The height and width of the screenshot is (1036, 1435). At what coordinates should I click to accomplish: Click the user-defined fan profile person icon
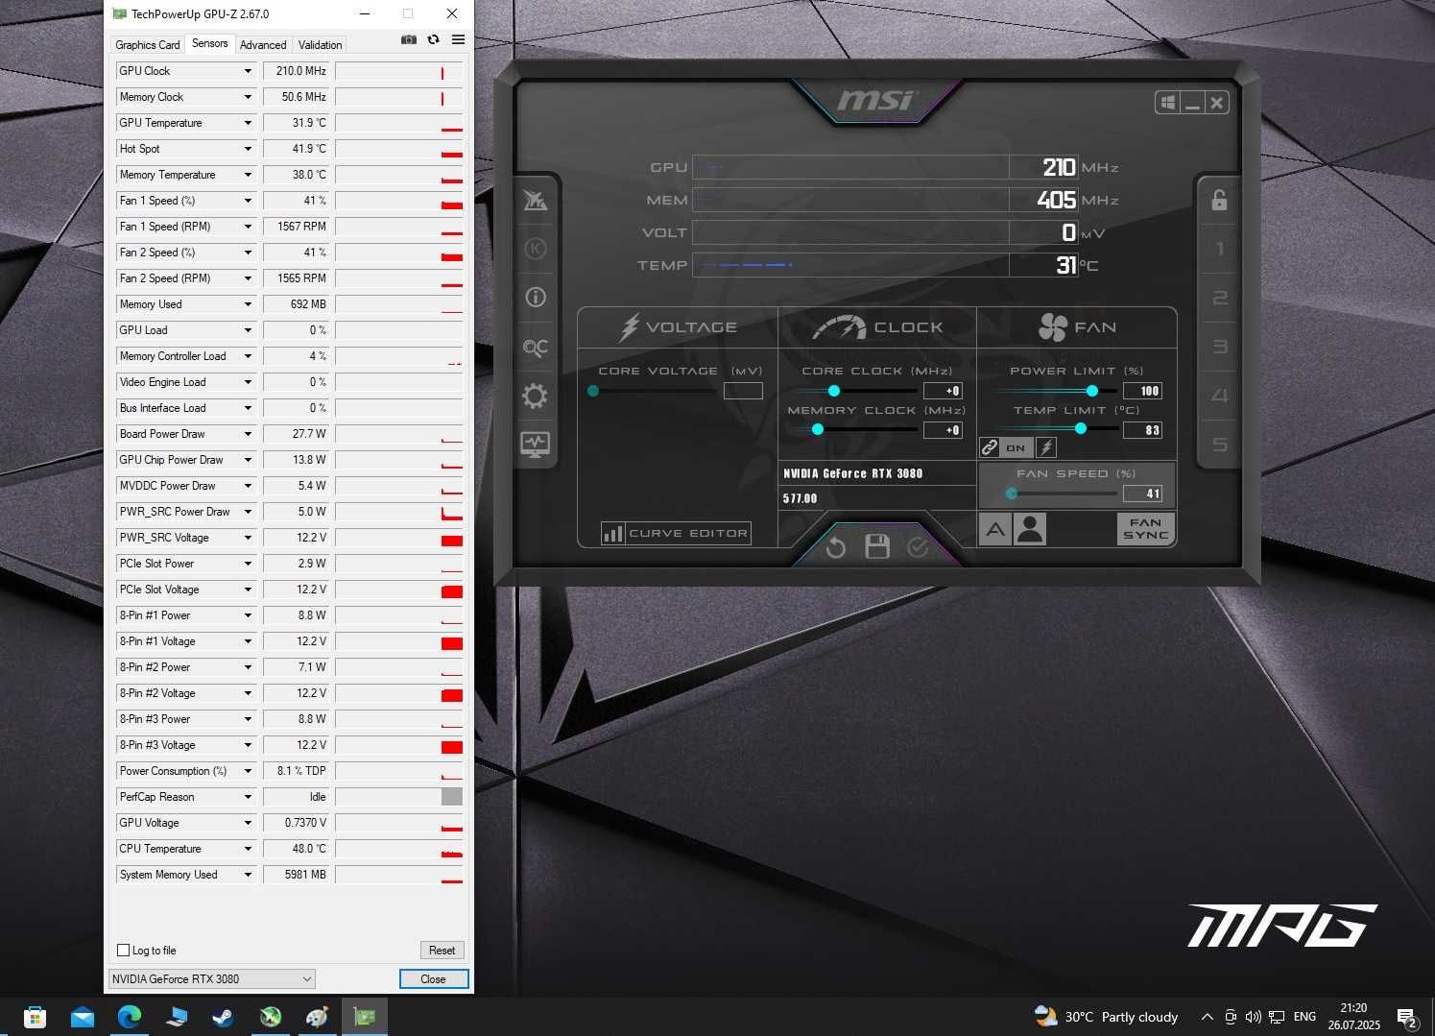[1030, 529]
